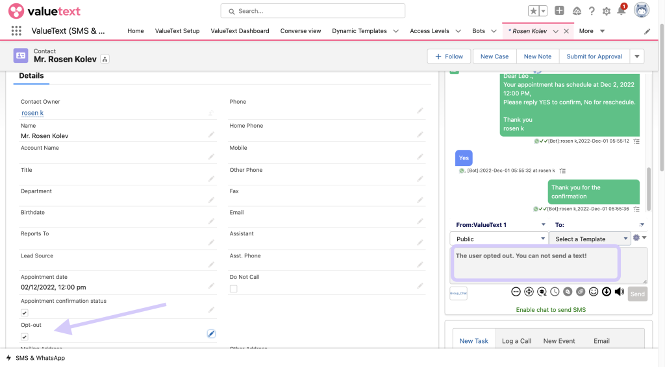Click the New Case button
665x367 pixels.
pos(494,56)
